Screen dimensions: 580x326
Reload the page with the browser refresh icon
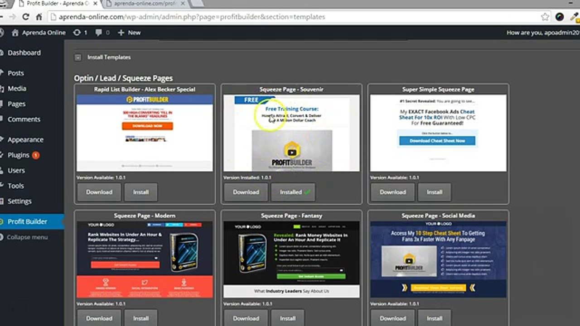26,17
